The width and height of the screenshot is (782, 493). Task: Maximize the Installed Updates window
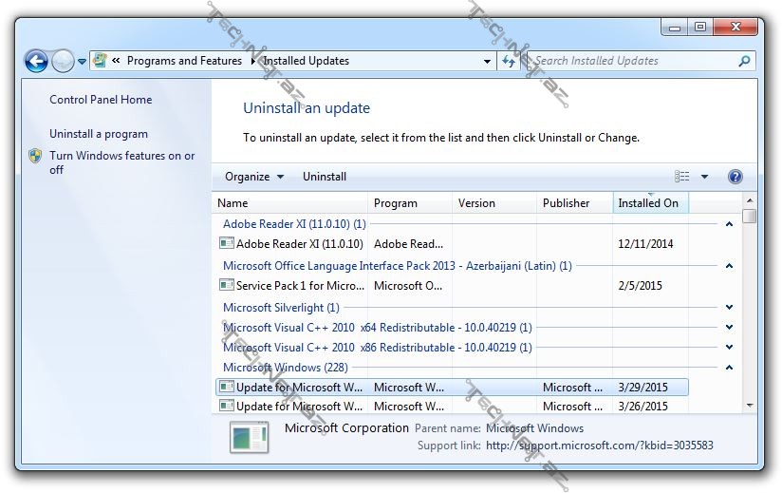coord(700,27)
